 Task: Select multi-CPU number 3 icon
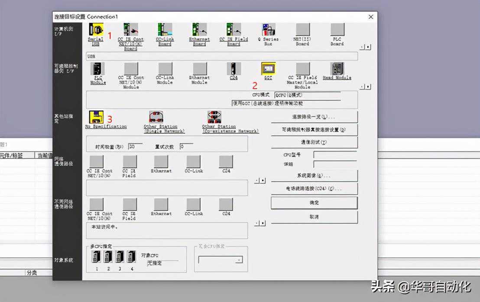coord(120,257)
